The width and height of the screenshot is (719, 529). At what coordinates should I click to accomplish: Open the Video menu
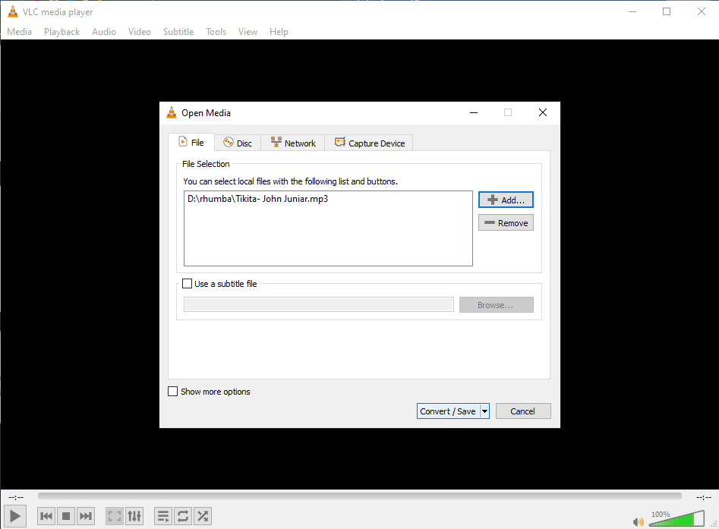coord(140,32)
